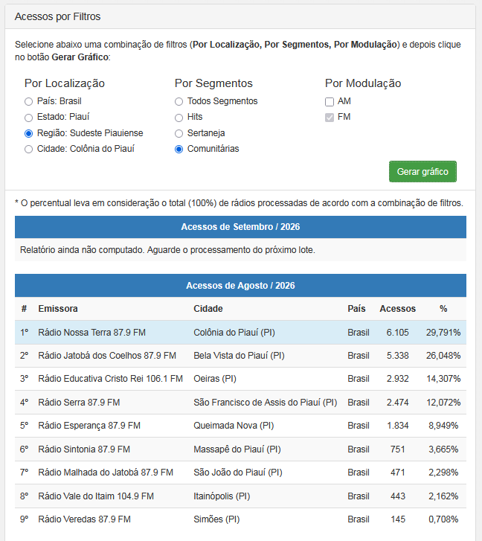This screenshot has height=541, width=482.
Task: Click Rádio Educativa Cristo Rei 106.1 FM
Action: [110, 379]
